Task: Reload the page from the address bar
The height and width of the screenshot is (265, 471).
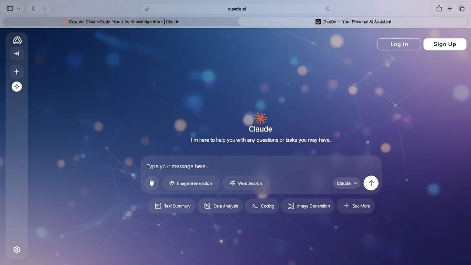Action: pyautogui.click(x=327, y=9)
